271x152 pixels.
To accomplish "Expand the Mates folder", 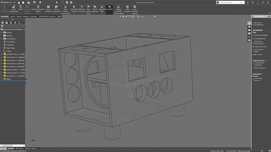I will [x=2, y=79].
